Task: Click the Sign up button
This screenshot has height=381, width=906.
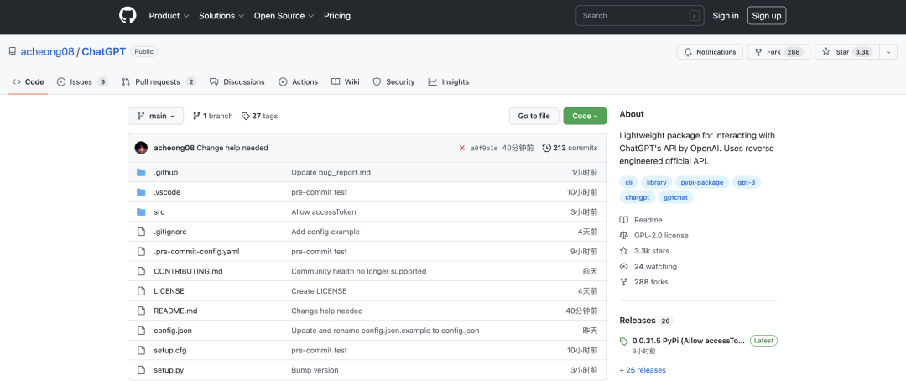Action: [x=767, y=16]
